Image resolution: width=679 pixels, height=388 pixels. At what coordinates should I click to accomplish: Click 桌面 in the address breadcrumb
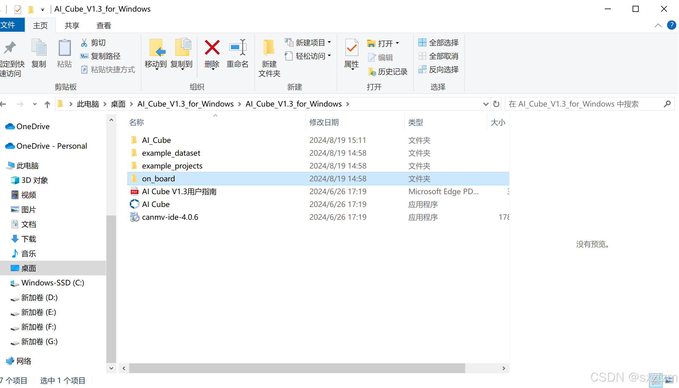point(118,104)
